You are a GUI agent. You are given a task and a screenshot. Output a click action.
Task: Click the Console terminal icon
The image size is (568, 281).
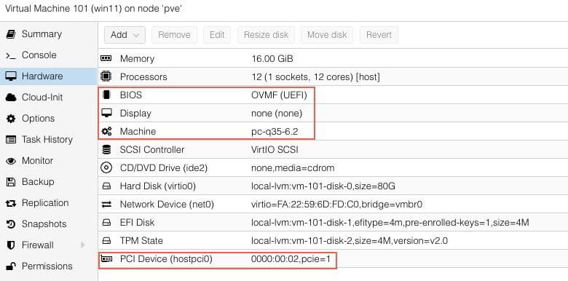11,55
